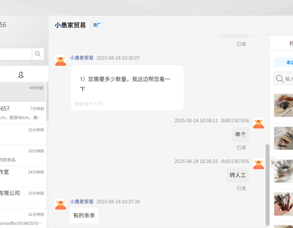
Task: Open the first product thumbnail
Action: (x=284, y=105)
